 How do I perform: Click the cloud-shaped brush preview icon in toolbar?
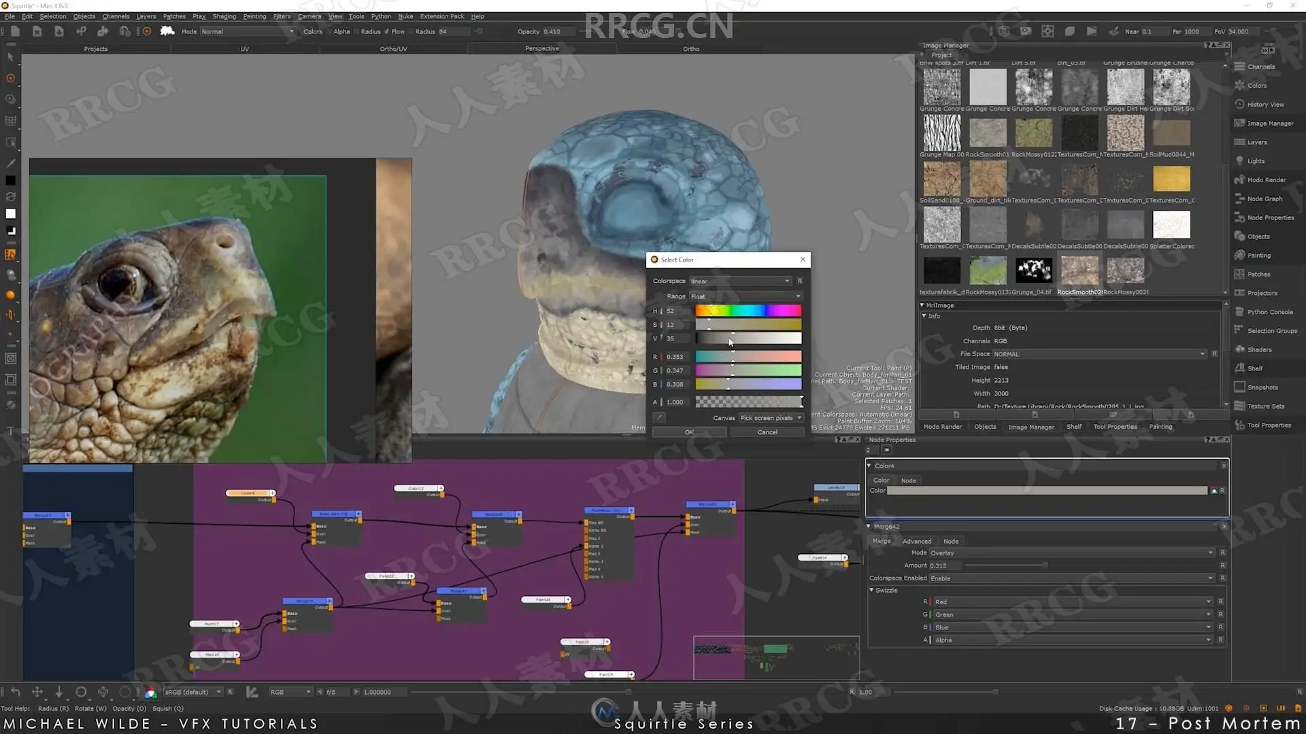[167, 31]
